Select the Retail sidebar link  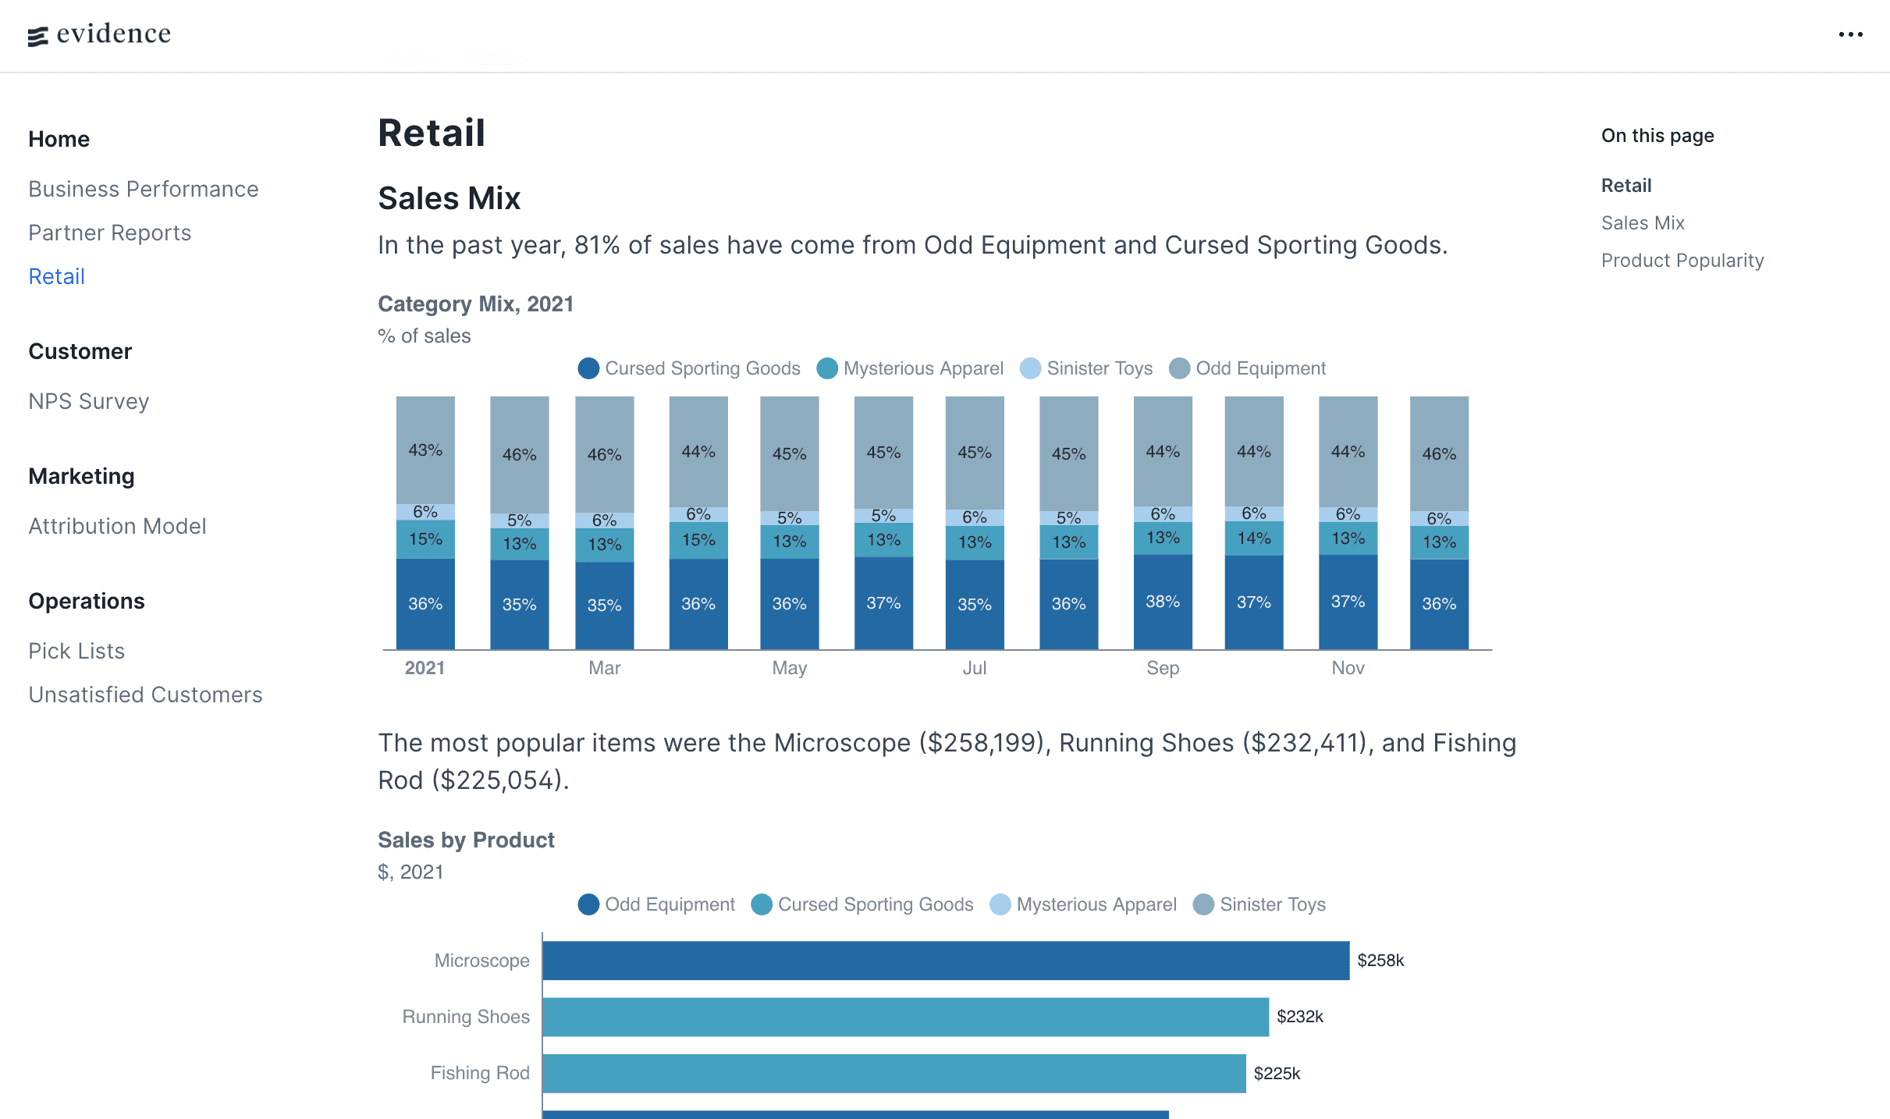(x=57, y=276)
